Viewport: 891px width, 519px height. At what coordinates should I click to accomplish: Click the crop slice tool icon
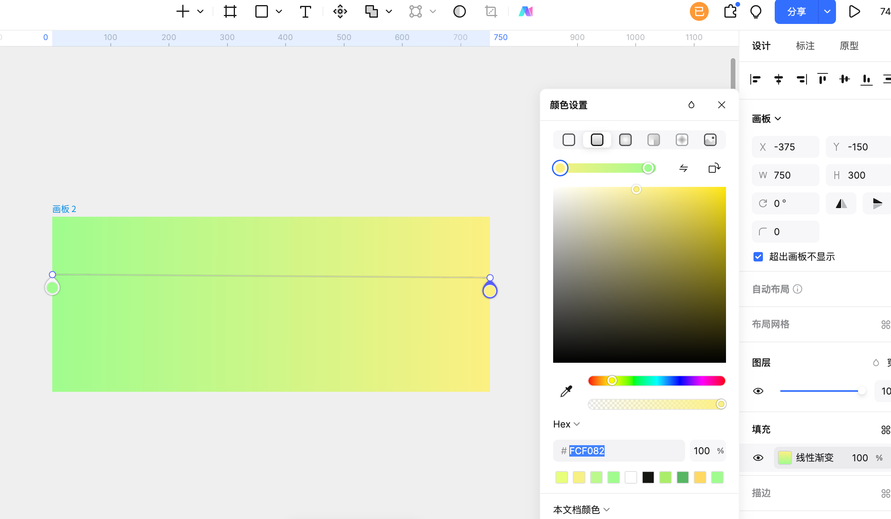coord(491,11)
